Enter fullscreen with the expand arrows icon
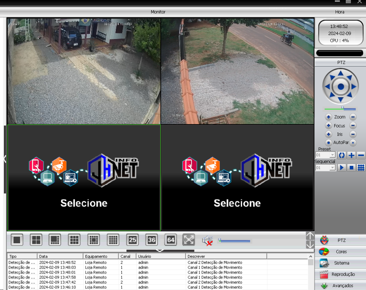 [188, 240]
